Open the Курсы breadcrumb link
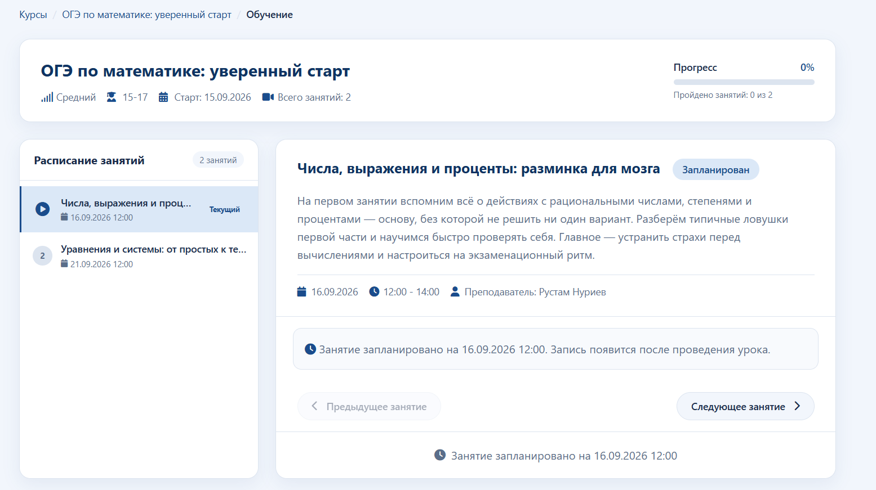Screen dimensions: 876x490 33,15
